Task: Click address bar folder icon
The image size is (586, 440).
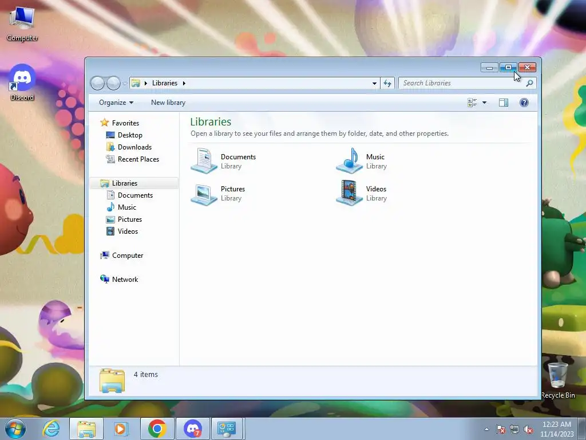Action: pos(136,83)
